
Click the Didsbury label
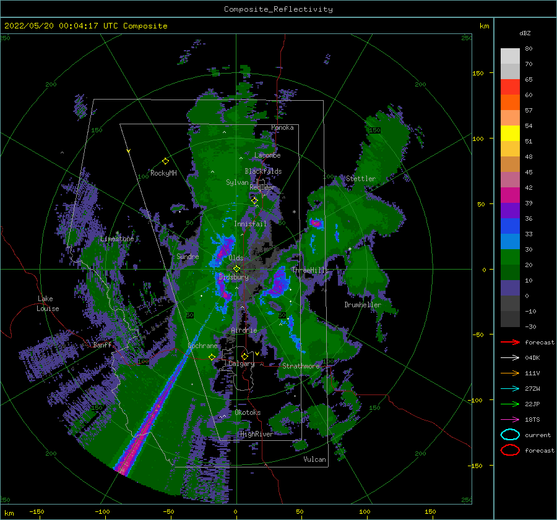pyautogui.click(x=234, y=277)
